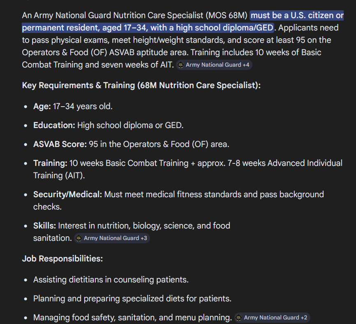Click the logo icon in the +4 source chip

pyautogui.click(x=181, y=65)
